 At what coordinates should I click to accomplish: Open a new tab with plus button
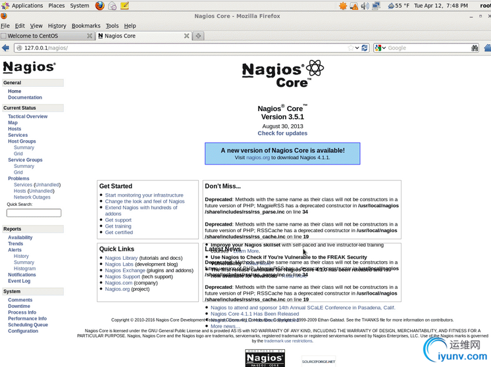tap(198, 36)
